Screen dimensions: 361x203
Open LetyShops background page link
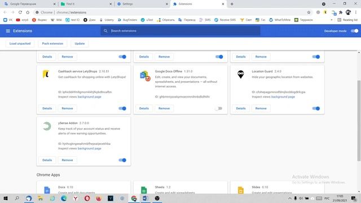(x=89, y=97)
